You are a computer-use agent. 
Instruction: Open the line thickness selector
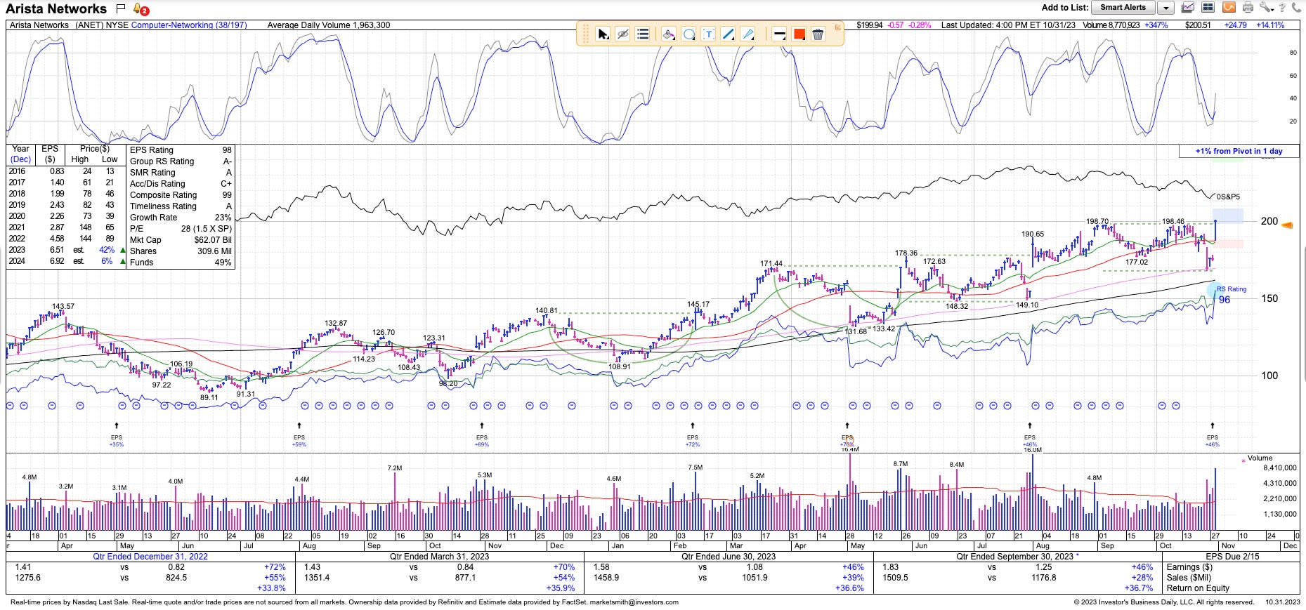(778, 34)
